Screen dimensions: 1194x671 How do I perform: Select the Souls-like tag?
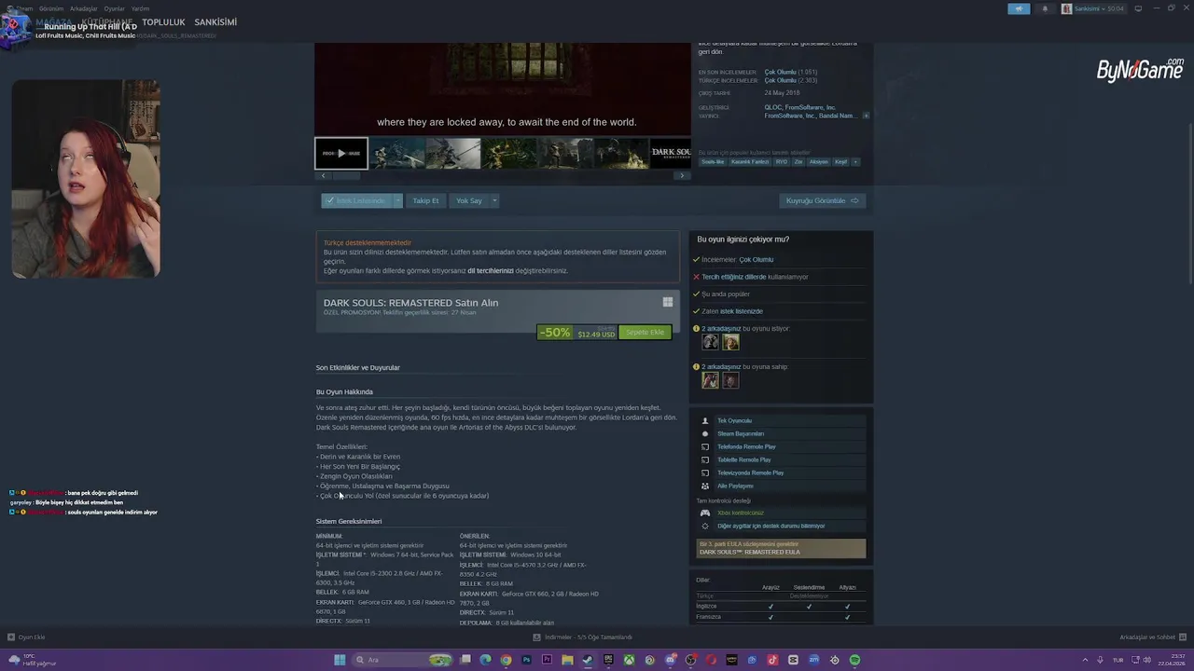[x=713, y=162]
